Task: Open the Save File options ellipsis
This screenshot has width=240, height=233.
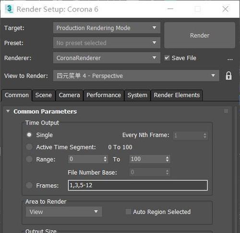Action: coord(230,59)
